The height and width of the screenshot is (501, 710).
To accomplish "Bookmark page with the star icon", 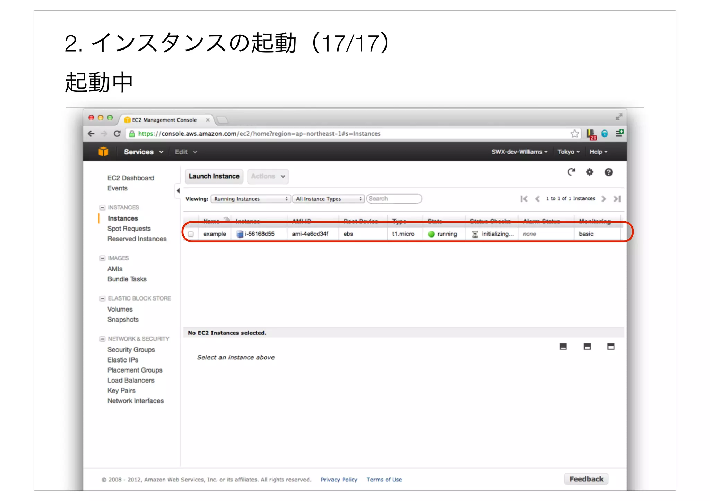I will coord(574,134).
